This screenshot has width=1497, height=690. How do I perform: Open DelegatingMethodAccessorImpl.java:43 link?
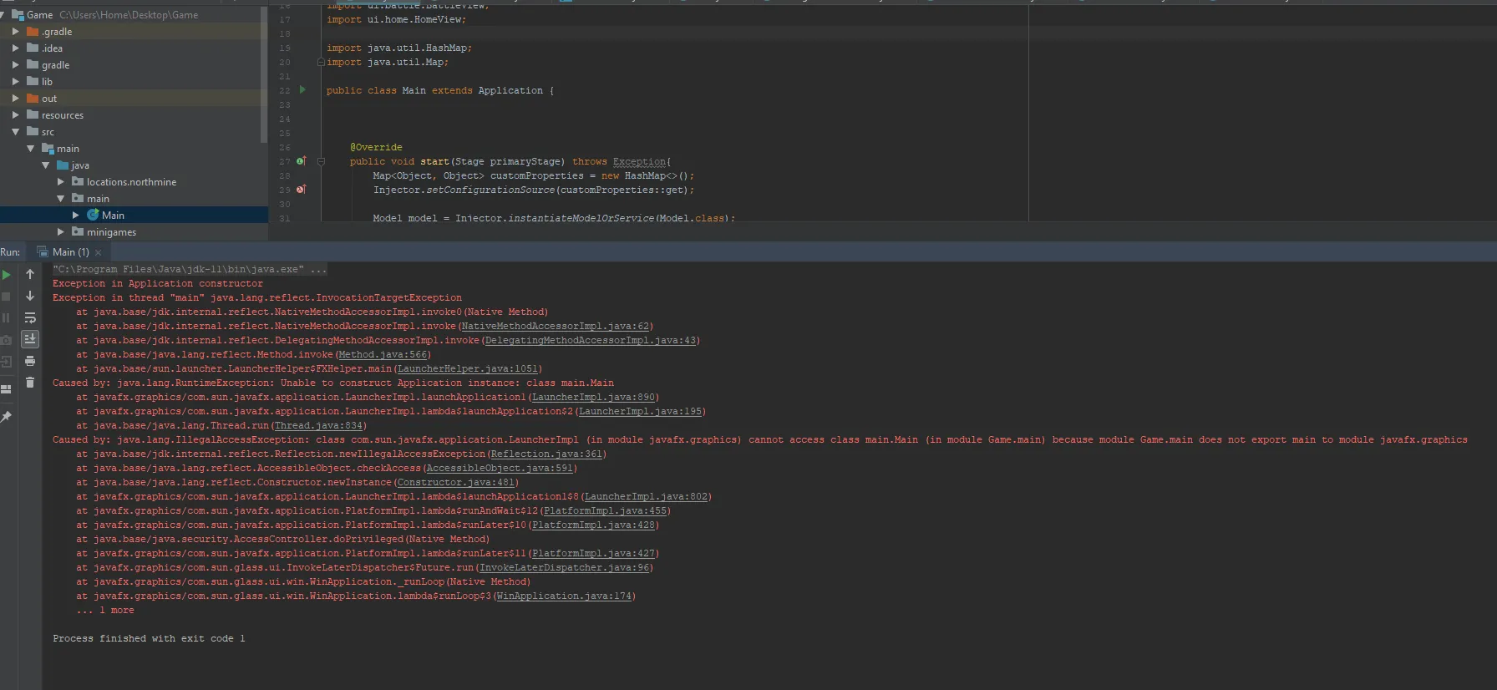(x=591, y=340)
